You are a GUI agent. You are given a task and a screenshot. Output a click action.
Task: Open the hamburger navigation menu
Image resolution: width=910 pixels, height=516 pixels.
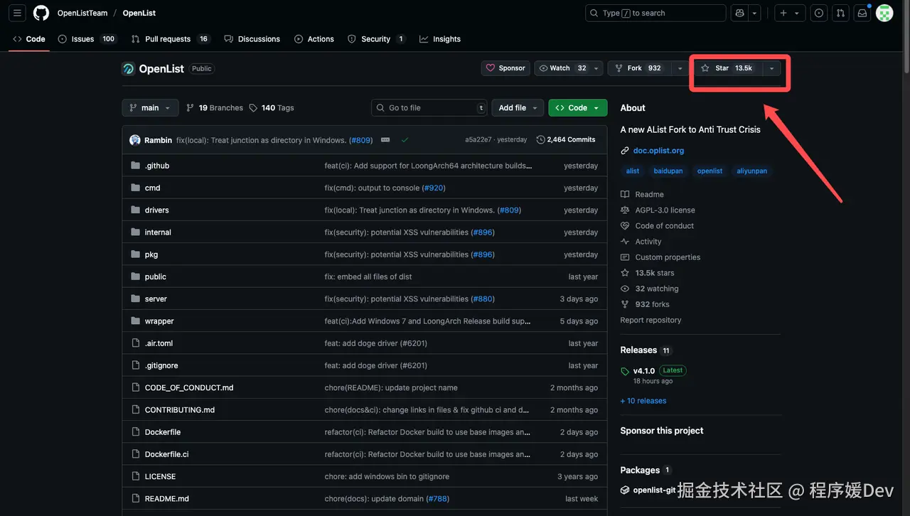[x=18, y=13]
